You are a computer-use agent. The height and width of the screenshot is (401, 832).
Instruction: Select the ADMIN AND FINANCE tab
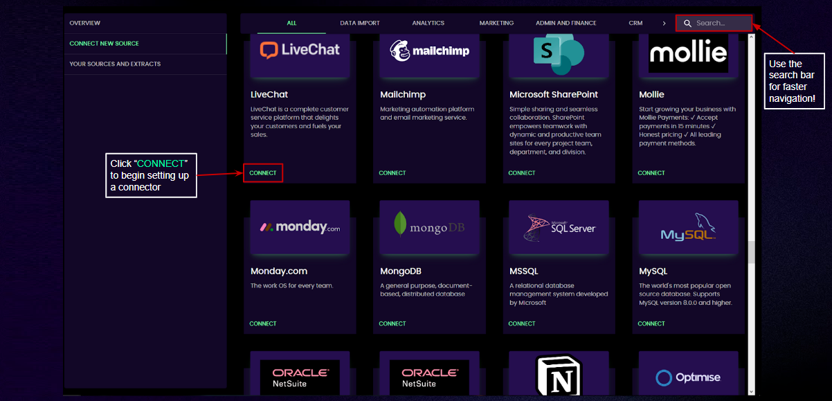(566, 24)
